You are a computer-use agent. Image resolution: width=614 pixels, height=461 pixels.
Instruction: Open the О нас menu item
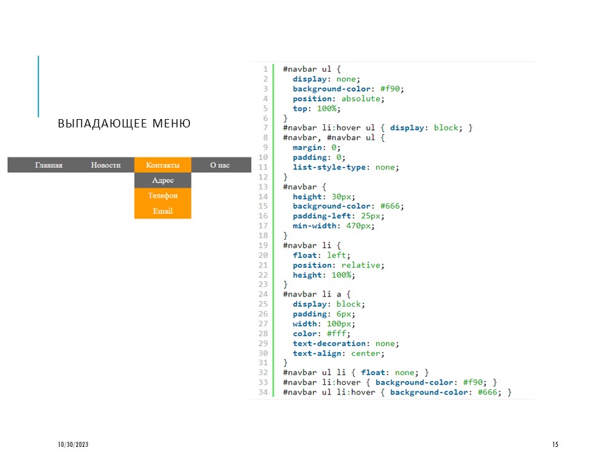tap(219, 165)
